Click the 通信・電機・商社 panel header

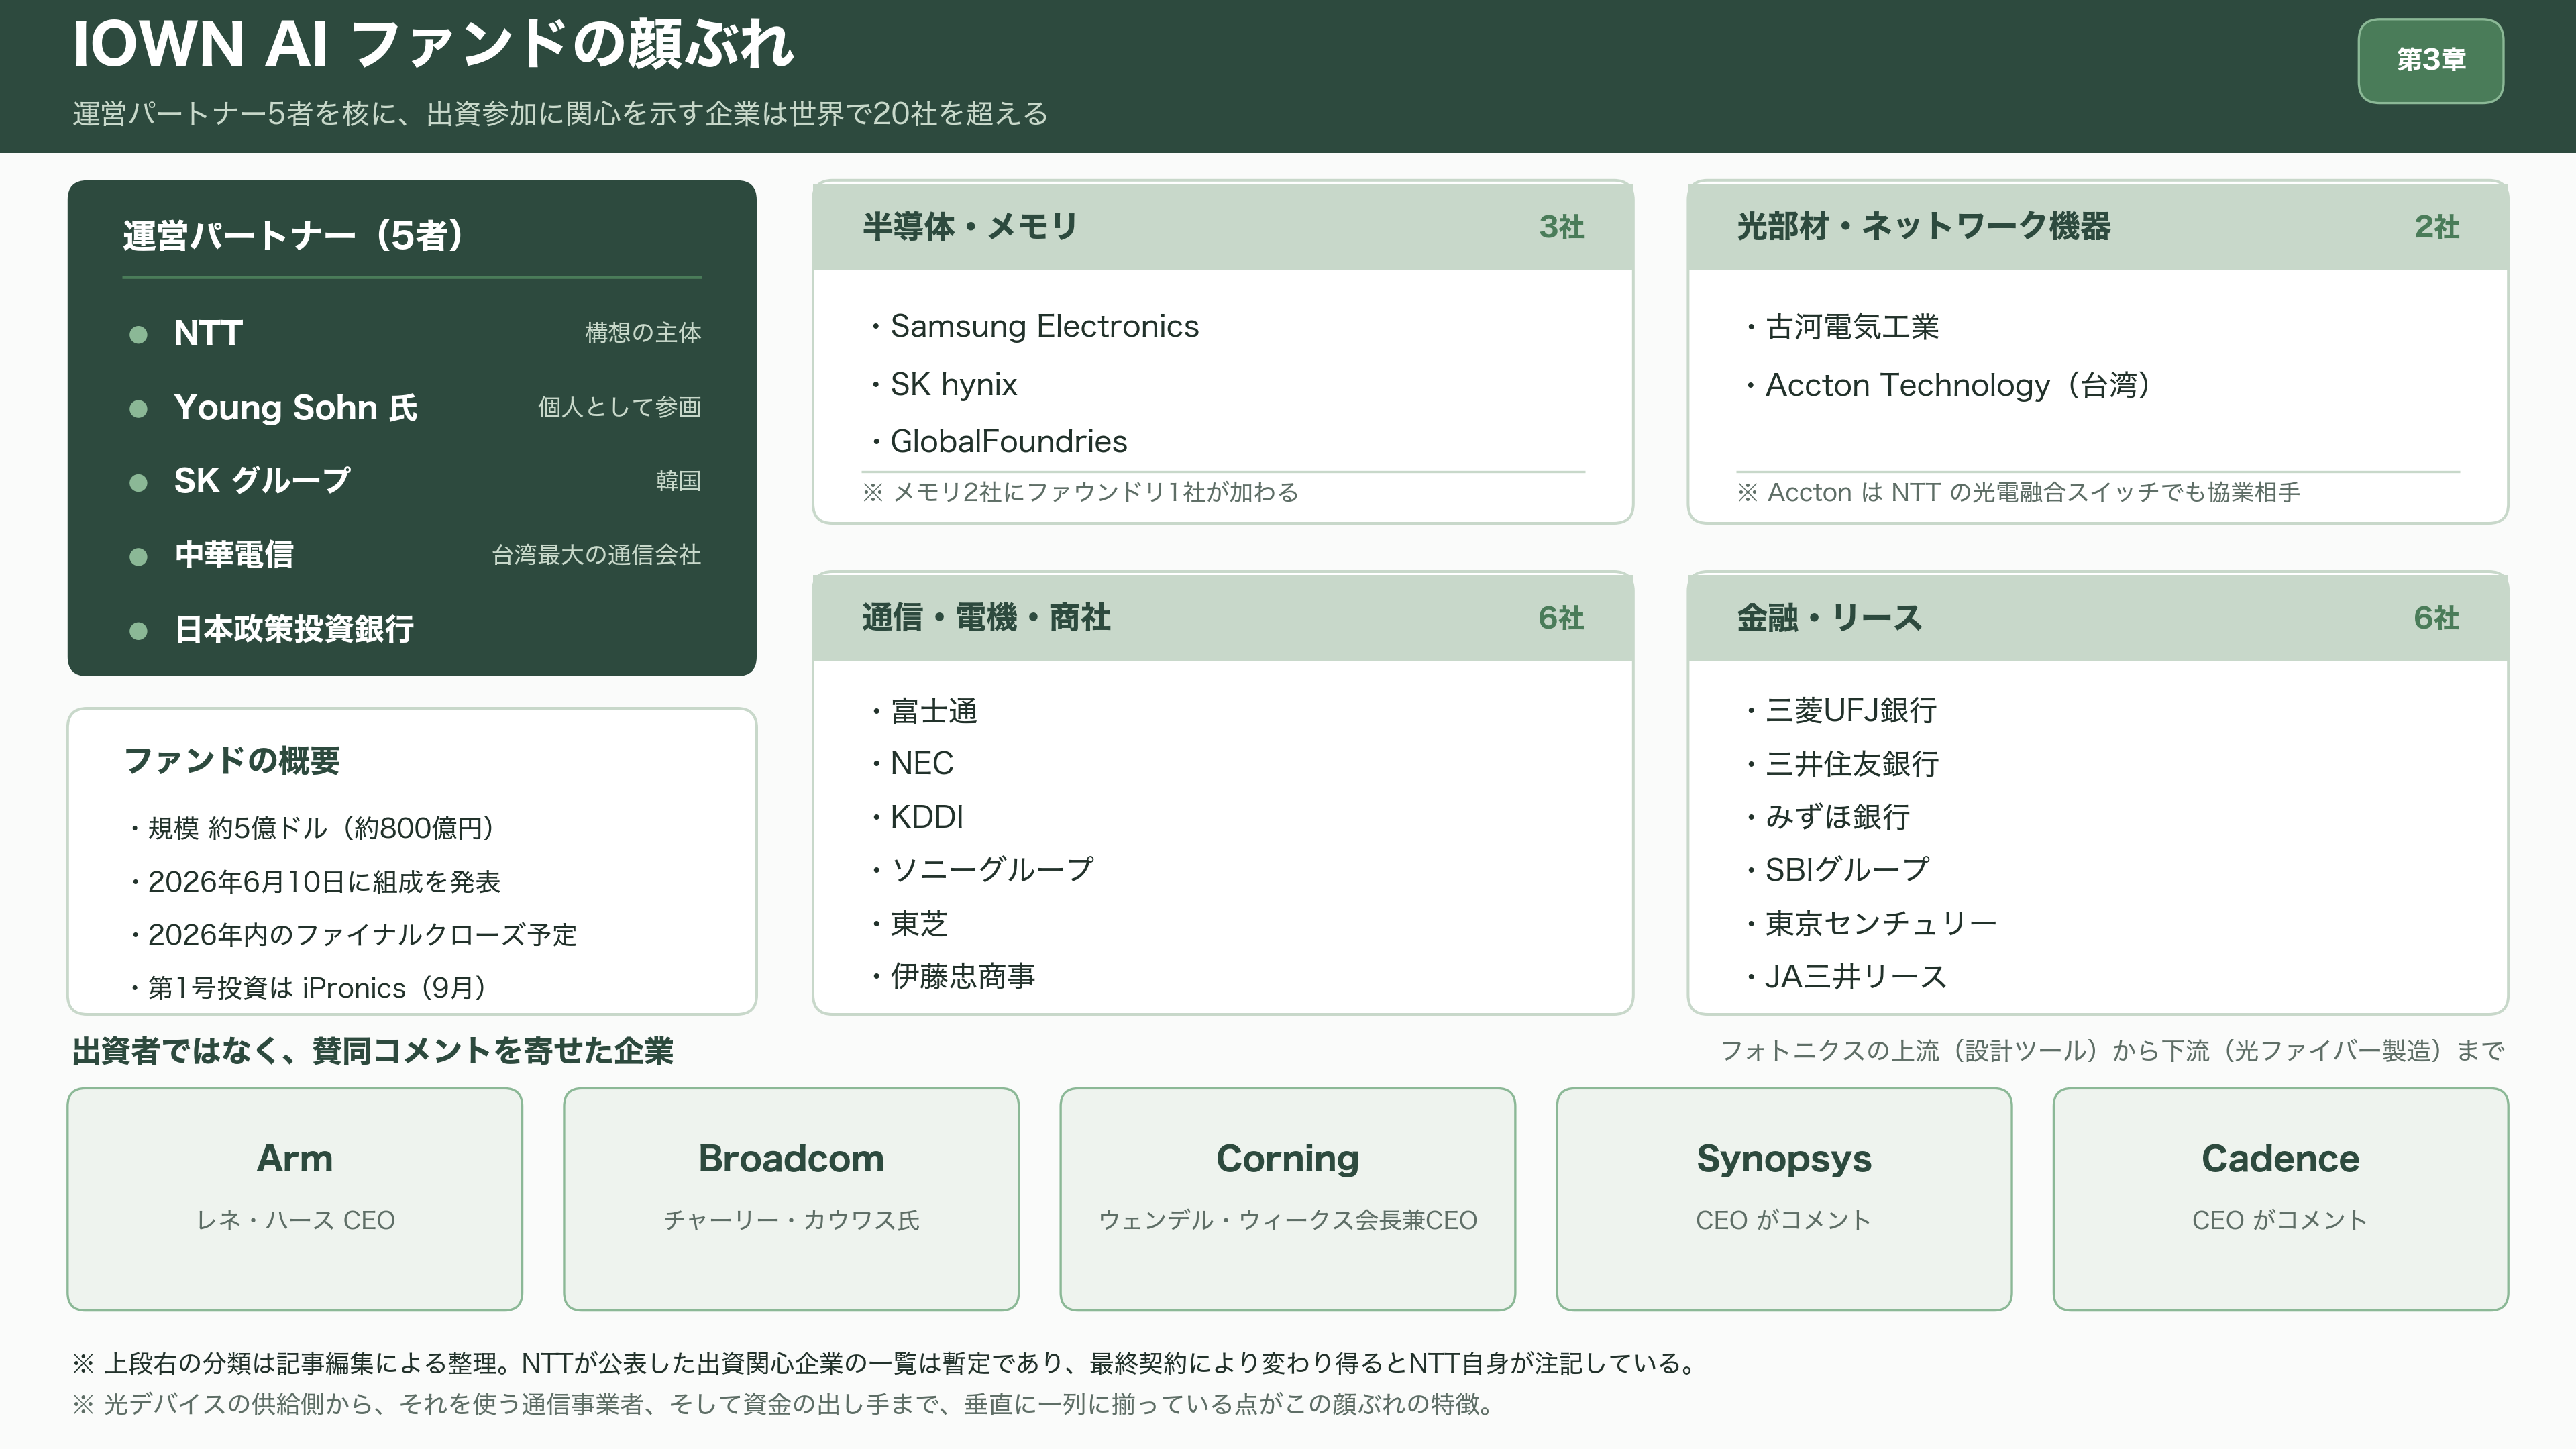(1223, 618)
